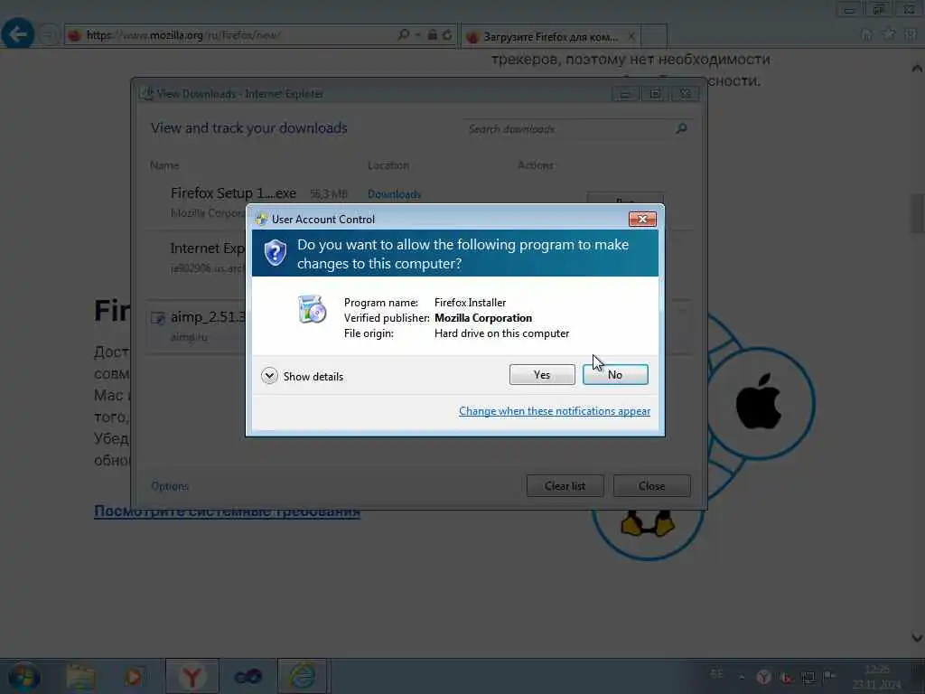Click the input language indicator in tray
925x694 pixels.
(716, 674)
